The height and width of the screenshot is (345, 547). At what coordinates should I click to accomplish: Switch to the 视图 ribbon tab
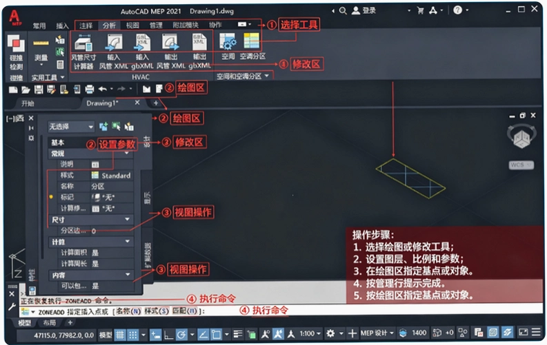tap(132, 25)
